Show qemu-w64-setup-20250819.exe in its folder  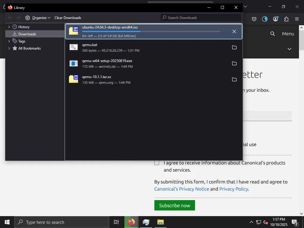(x=234, y=64)
